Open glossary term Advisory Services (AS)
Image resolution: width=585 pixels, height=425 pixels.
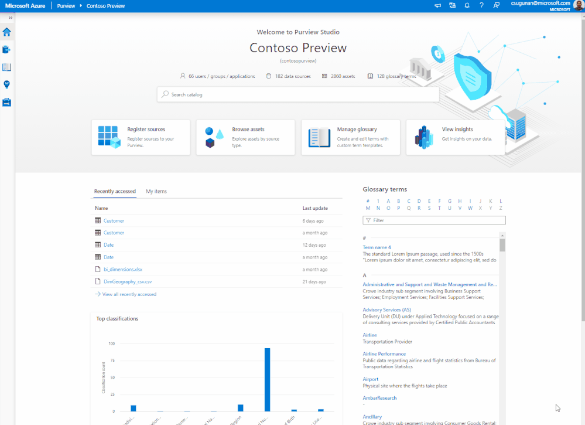pos(387,310)
